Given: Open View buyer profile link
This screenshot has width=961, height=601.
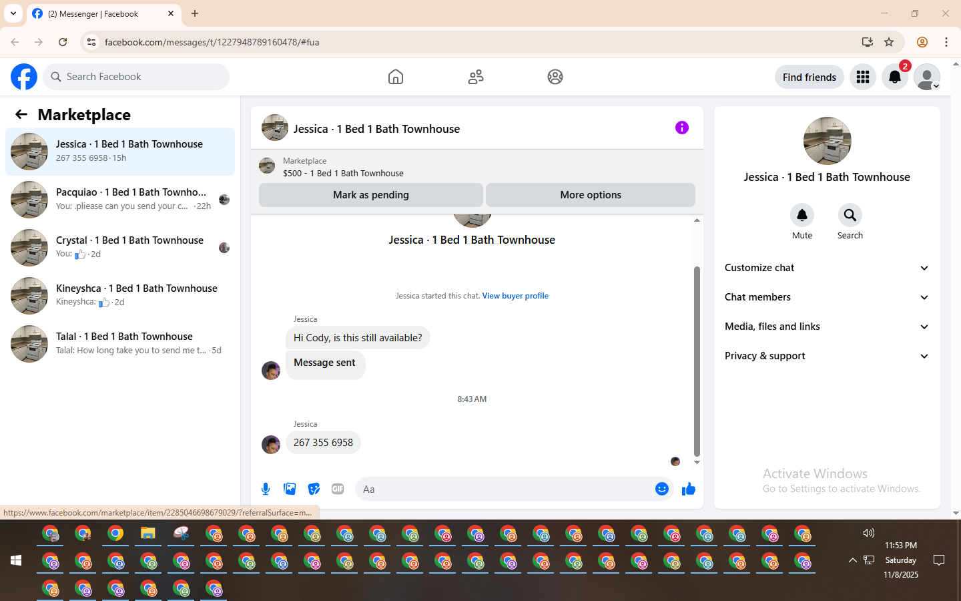Looking at the screenshot, I should (515, 296).
